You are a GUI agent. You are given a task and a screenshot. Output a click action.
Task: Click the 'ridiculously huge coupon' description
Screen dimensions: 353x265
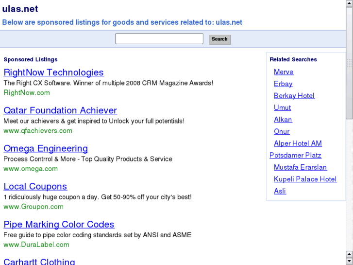(98, 197)
